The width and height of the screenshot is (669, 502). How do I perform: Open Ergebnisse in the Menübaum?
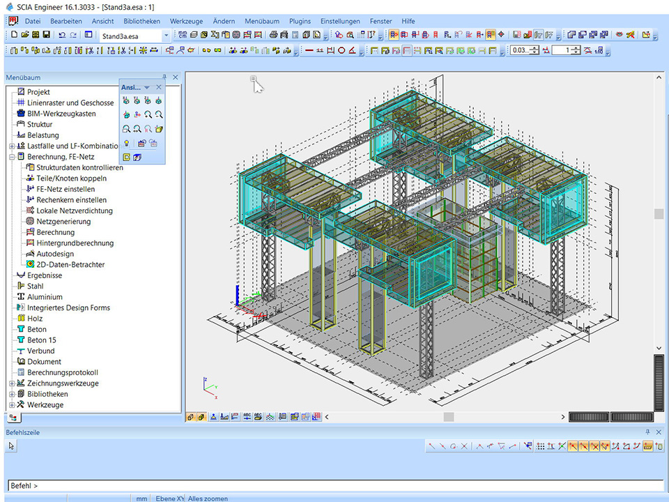(44, 275)
